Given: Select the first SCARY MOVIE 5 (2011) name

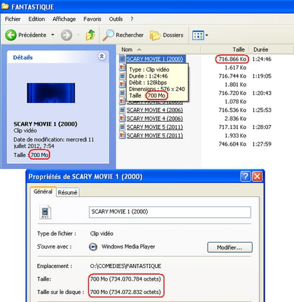Looking at the screenshot, I should tap(155, 127).
